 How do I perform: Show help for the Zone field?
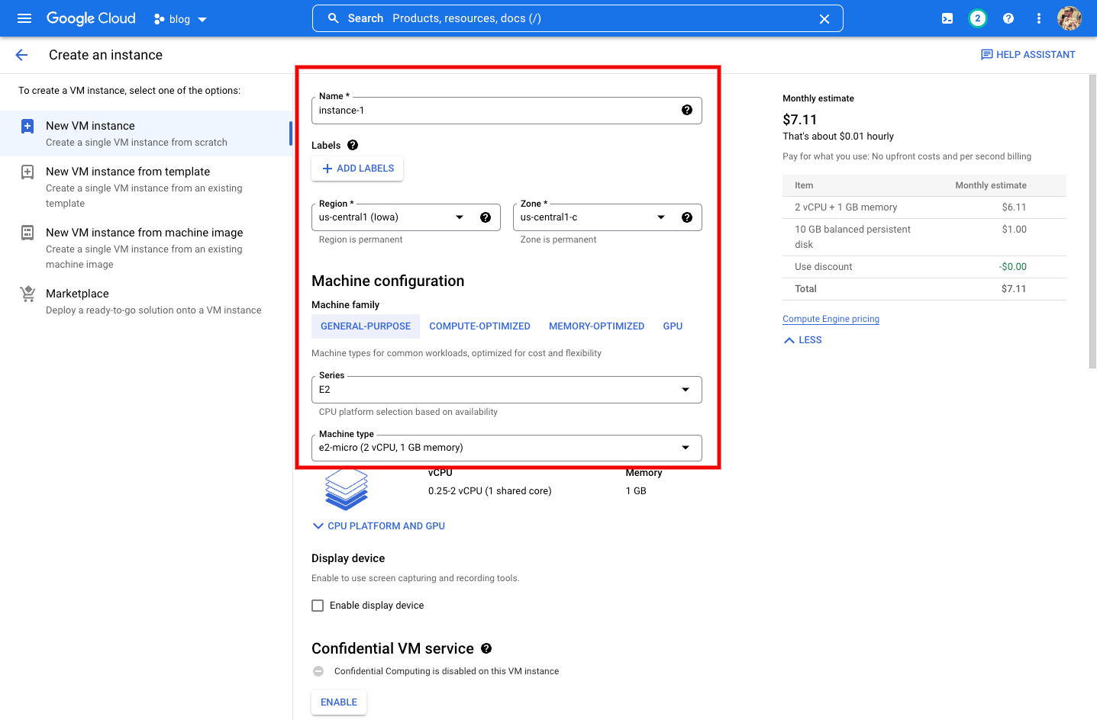687,217
